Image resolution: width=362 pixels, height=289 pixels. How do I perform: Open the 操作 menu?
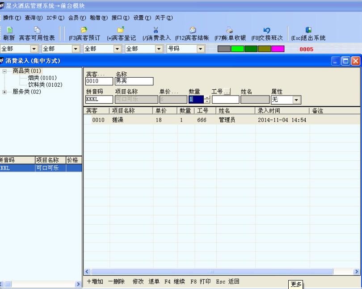coord(12,18)
